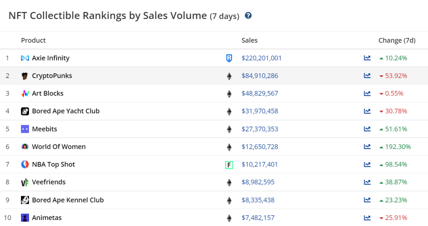Click the CryptoPunks logo icon

[x=25, y=76]
